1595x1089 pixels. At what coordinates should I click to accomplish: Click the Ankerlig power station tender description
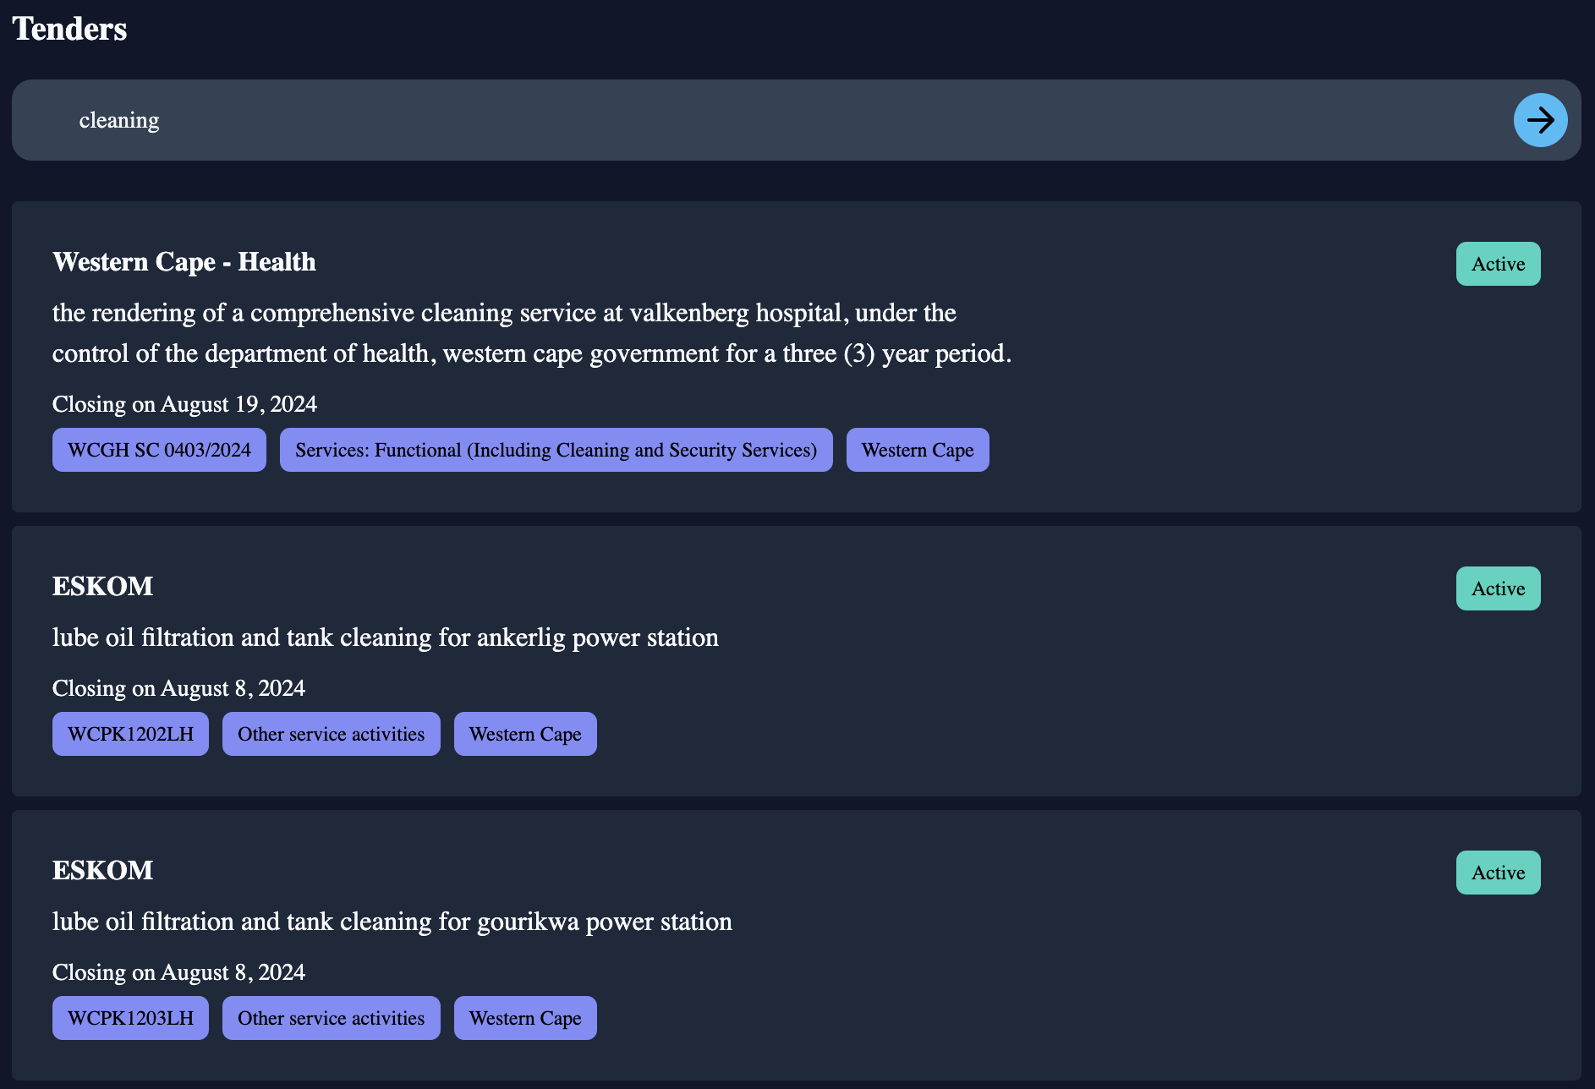tap(385, 638)
